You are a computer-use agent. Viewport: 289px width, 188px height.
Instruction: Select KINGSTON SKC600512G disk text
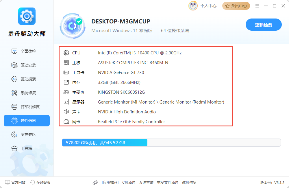[121, 92]
